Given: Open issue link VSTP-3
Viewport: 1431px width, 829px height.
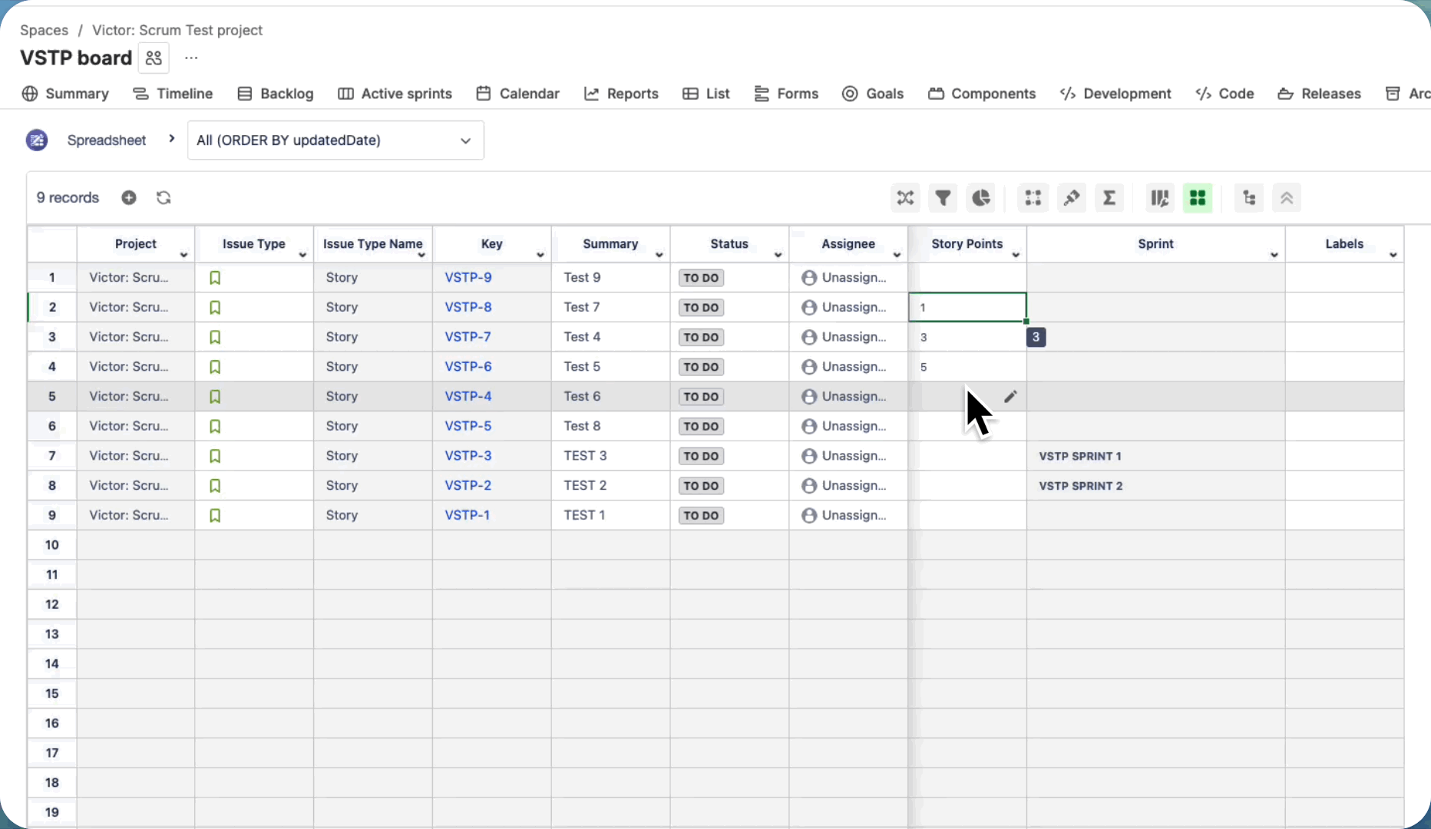Looking at the screenshot, I should click(x=468, y=456).
